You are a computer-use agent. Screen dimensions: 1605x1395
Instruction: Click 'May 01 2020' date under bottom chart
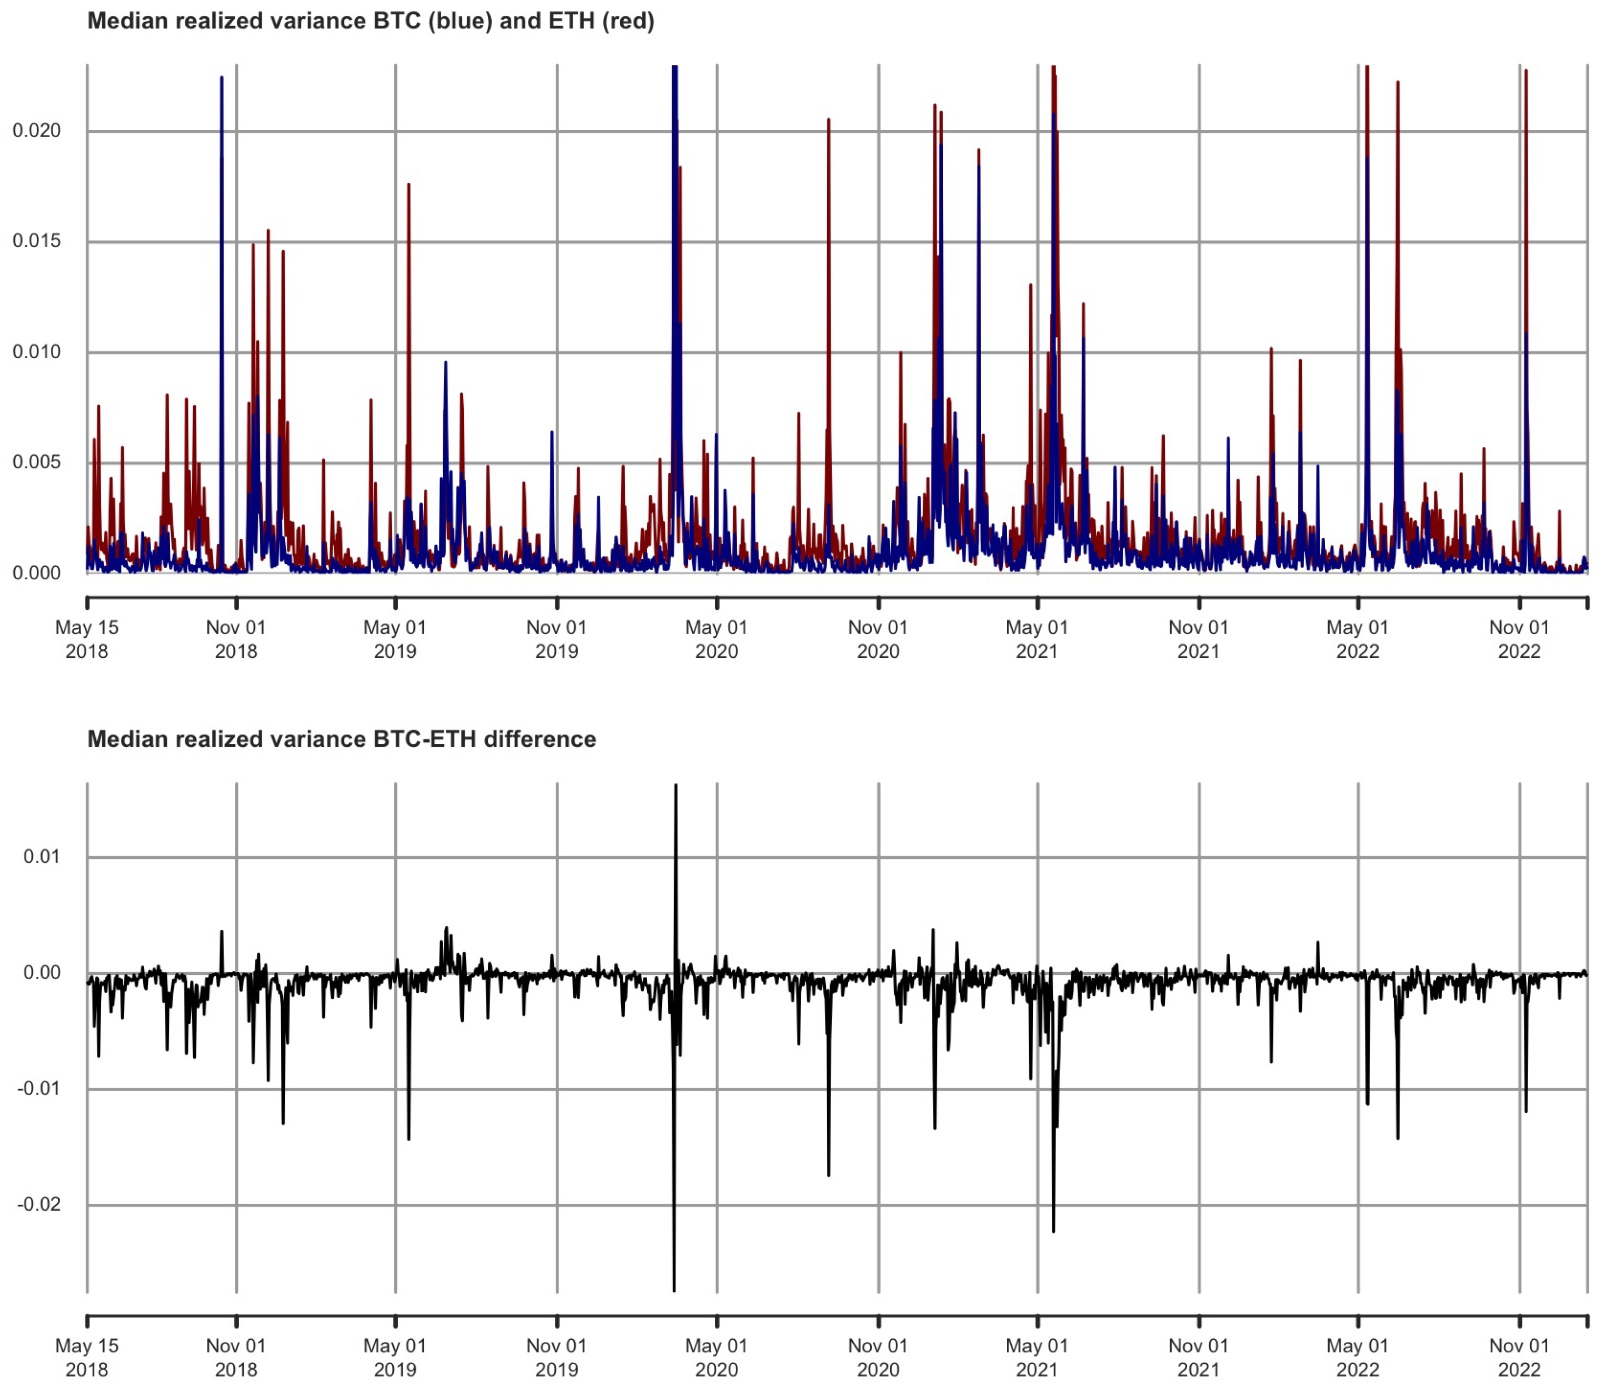(716, 1357)
